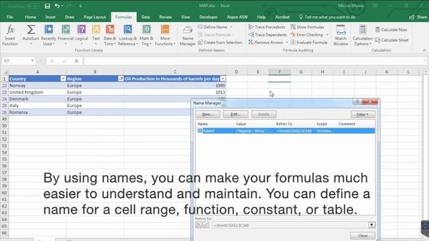Open Oil Production column filter dropdown
Viewport: 429px width, 241px height.
coord(223,79)
